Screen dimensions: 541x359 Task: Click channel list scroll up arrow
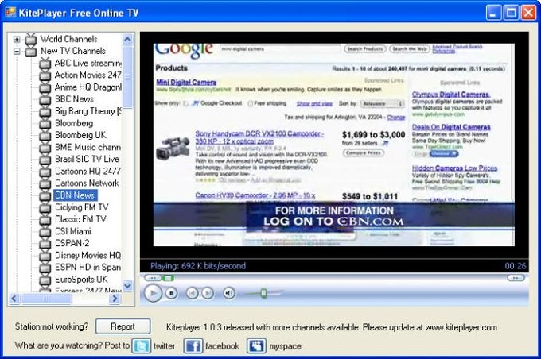pyautogui.click(x=127, y=39)
